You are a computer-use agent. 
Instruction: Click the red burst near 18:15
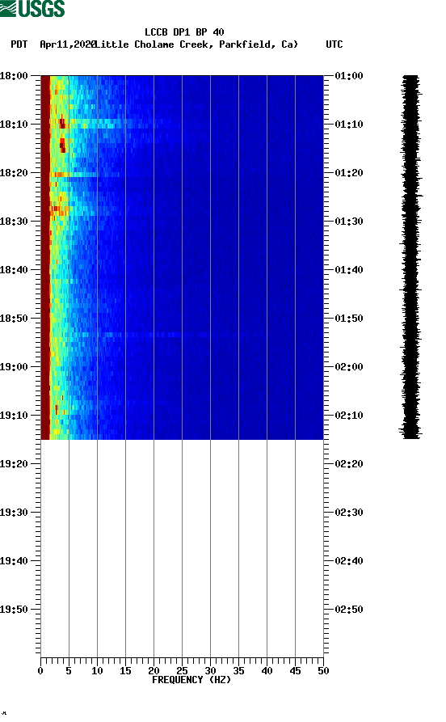(x=62, y=145)
